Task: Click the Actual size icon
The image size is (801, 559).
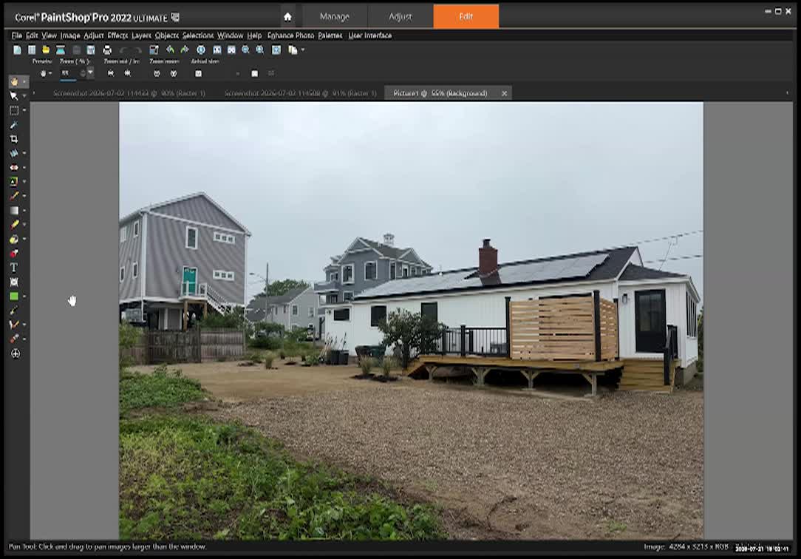Action: tap(198, 74)
